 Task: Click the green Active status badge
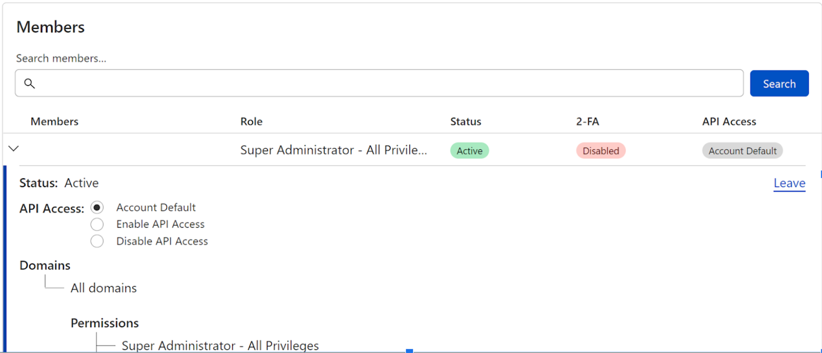pos(470,151)
